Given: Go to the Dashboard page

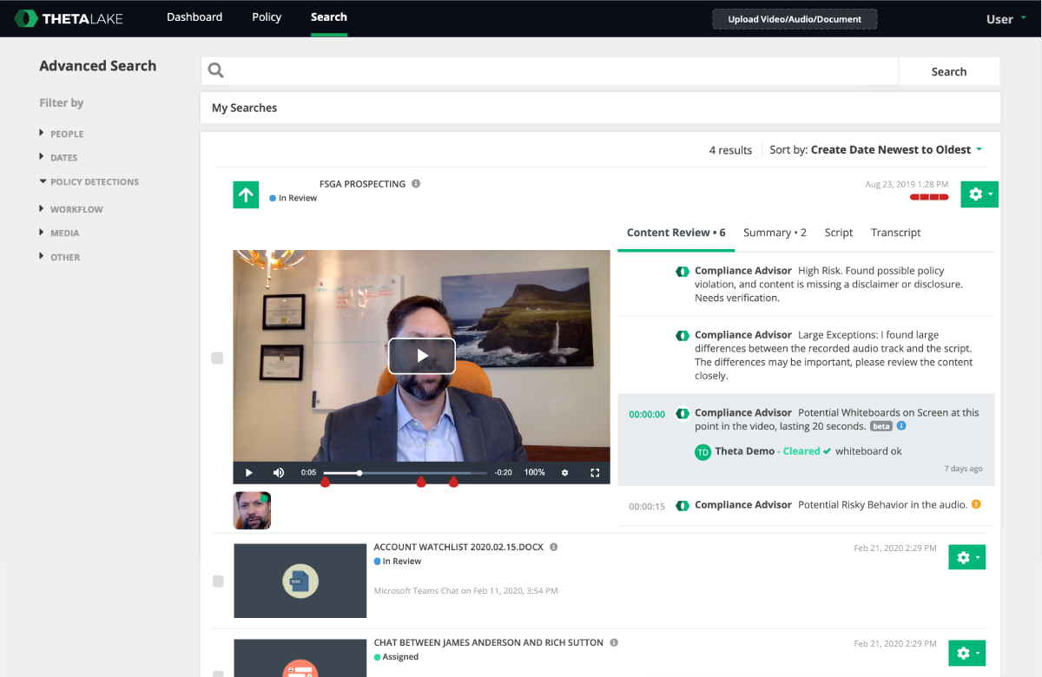Looking at the screenshot, I should pos(195,17).
